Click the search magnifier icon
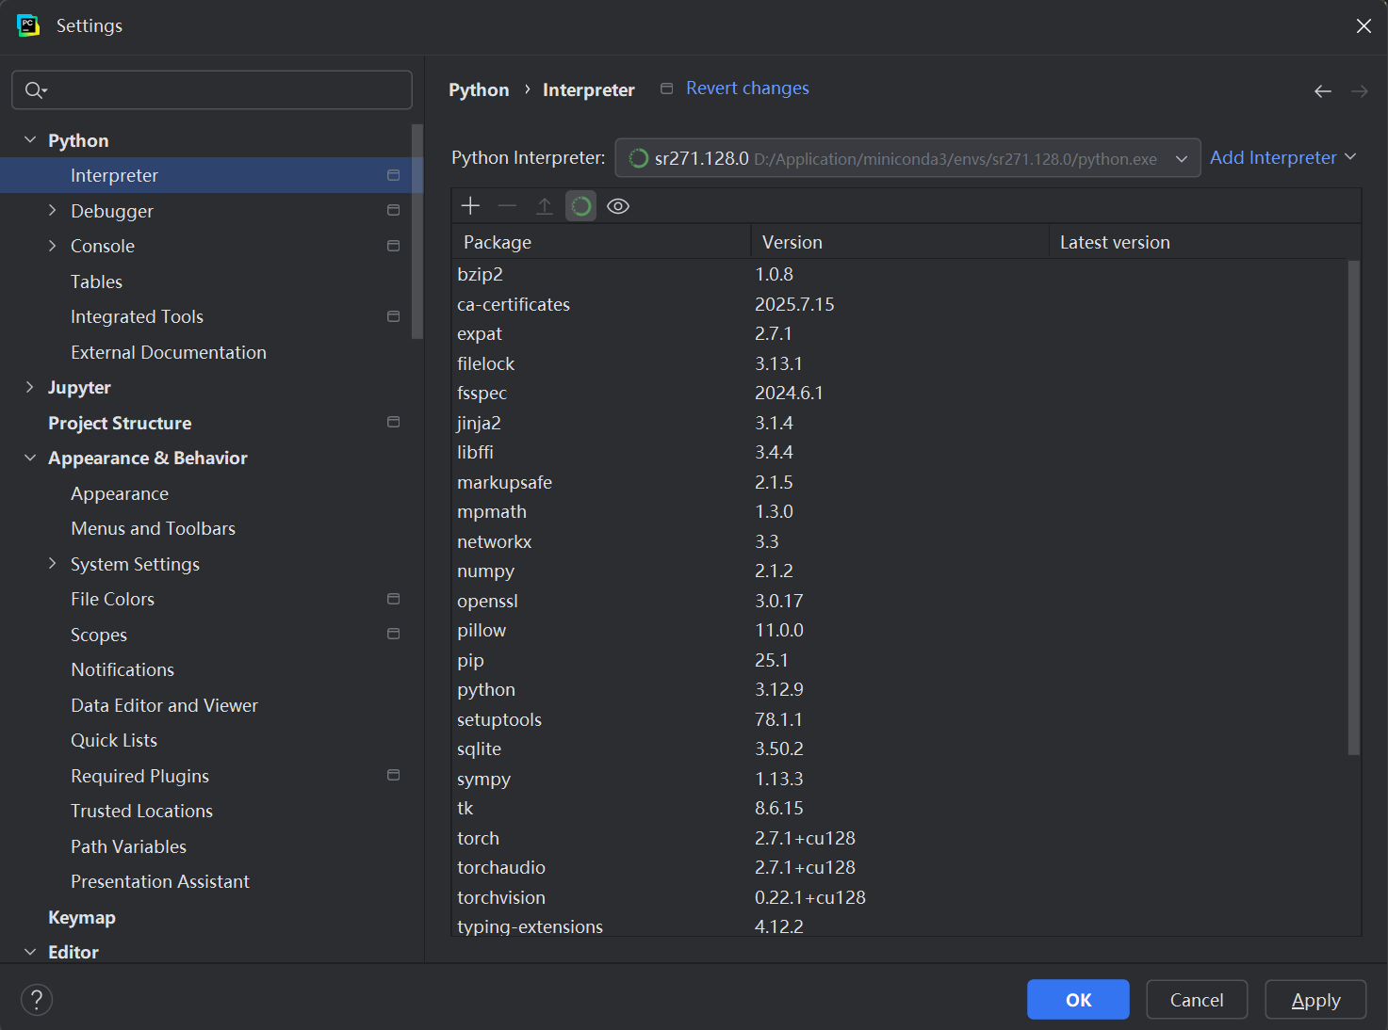Viewport: 1388px width, 1030px height. (x=36, y=90)
